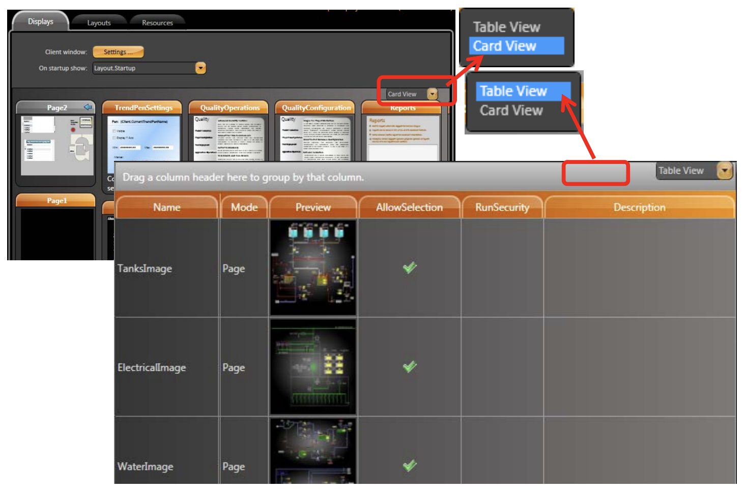Click the Description cell for ElectricalImage

pyautogui.click(x=640, y=367)
